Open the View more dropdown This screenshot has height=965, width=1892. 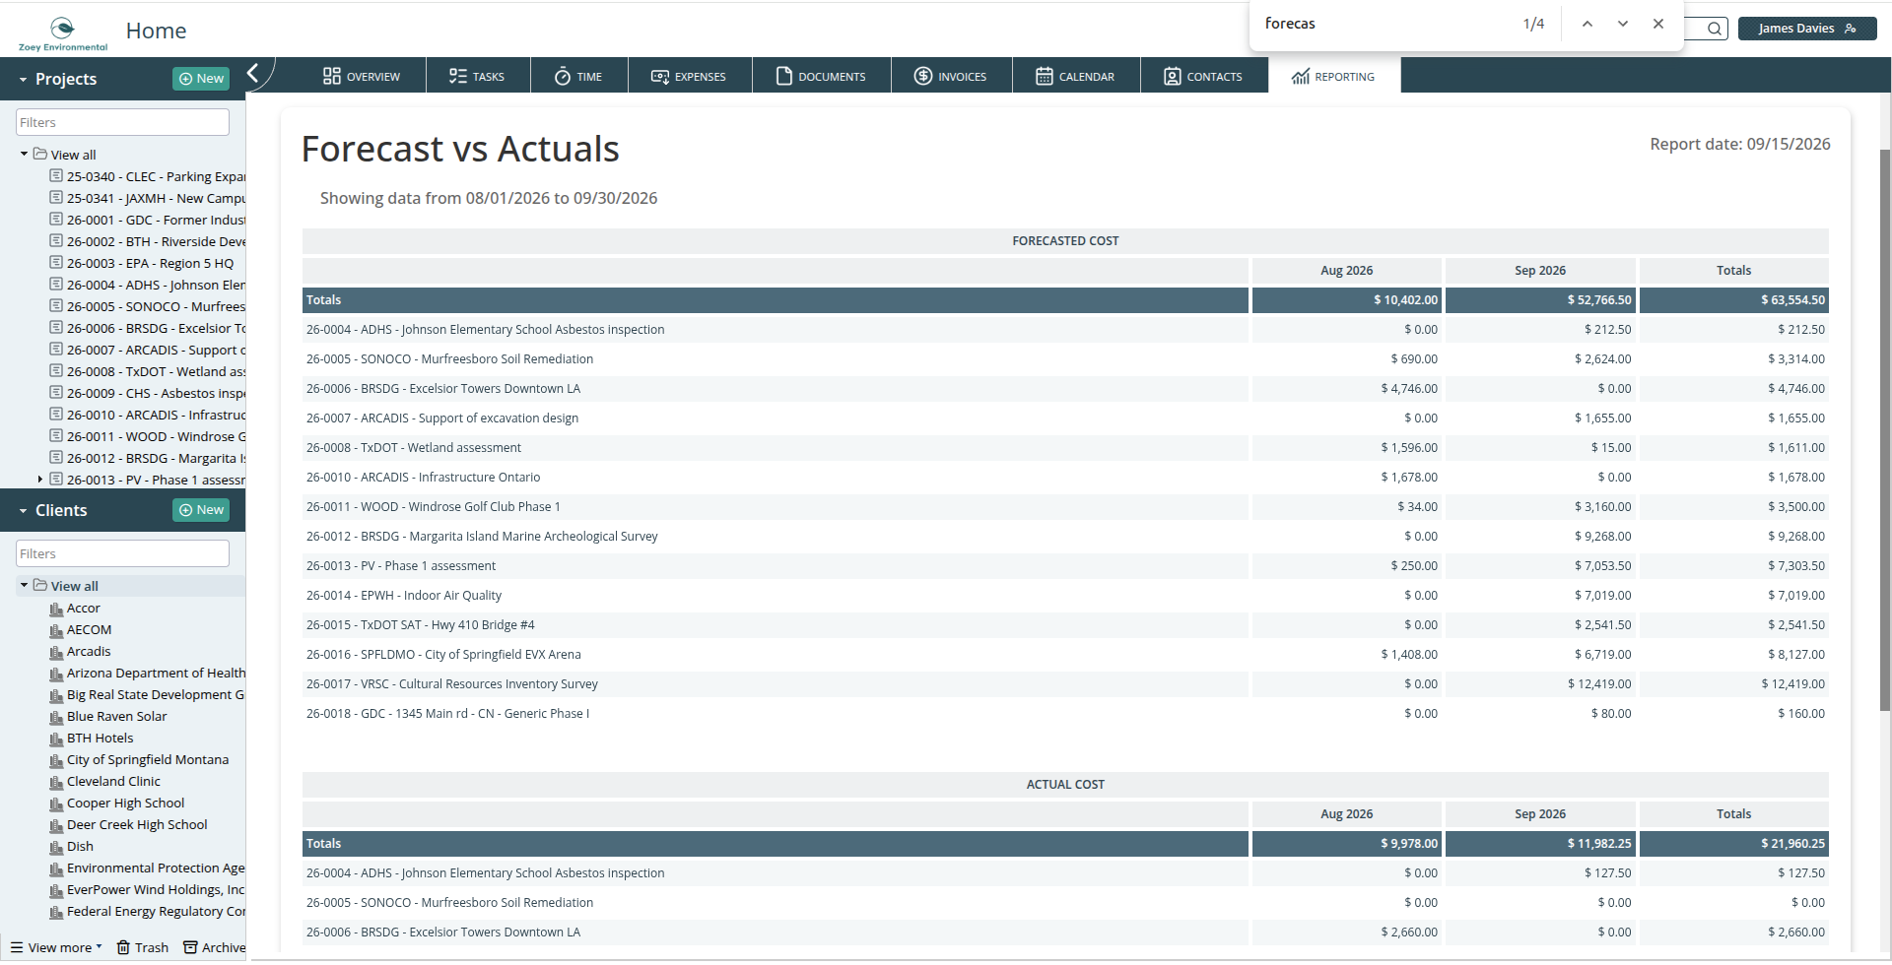click(56, 947)
